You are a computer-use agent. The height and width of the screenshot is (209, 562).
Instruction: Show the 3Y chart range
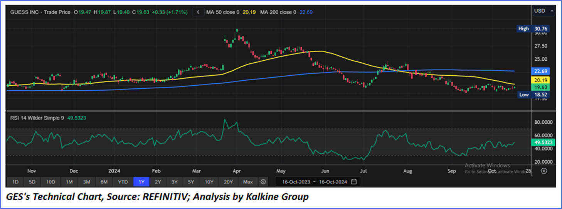(x=175, y=182)
